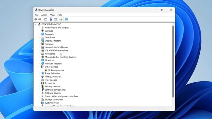The height and width of the screenshot is (119, 212).
Task: Select the IDE ATA/ATAPI controllers icon
Action: pos(42,51)
